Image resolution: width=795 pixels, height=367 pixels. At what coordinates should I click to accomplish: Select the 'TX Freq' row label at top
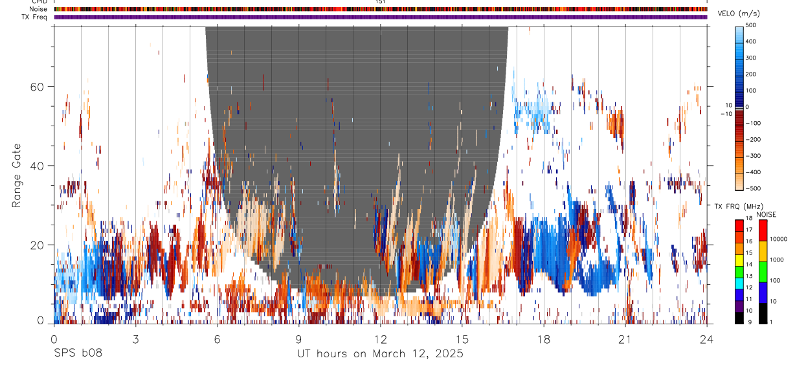click(35, 17)
